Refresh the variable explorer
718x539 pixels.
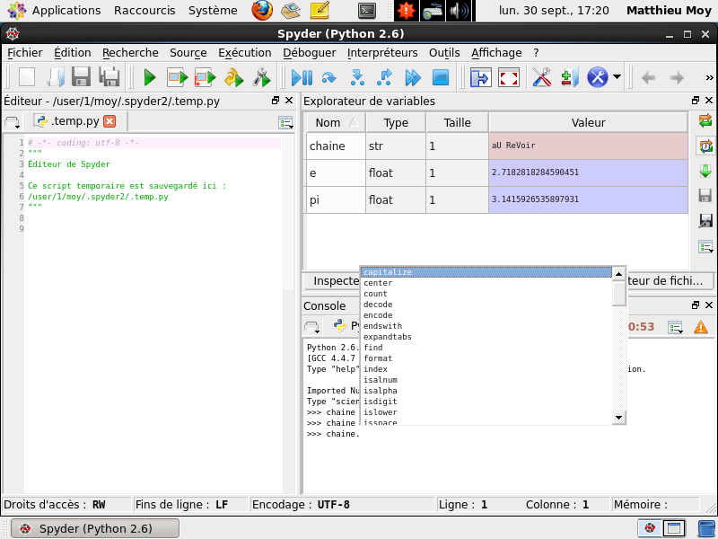705,120
